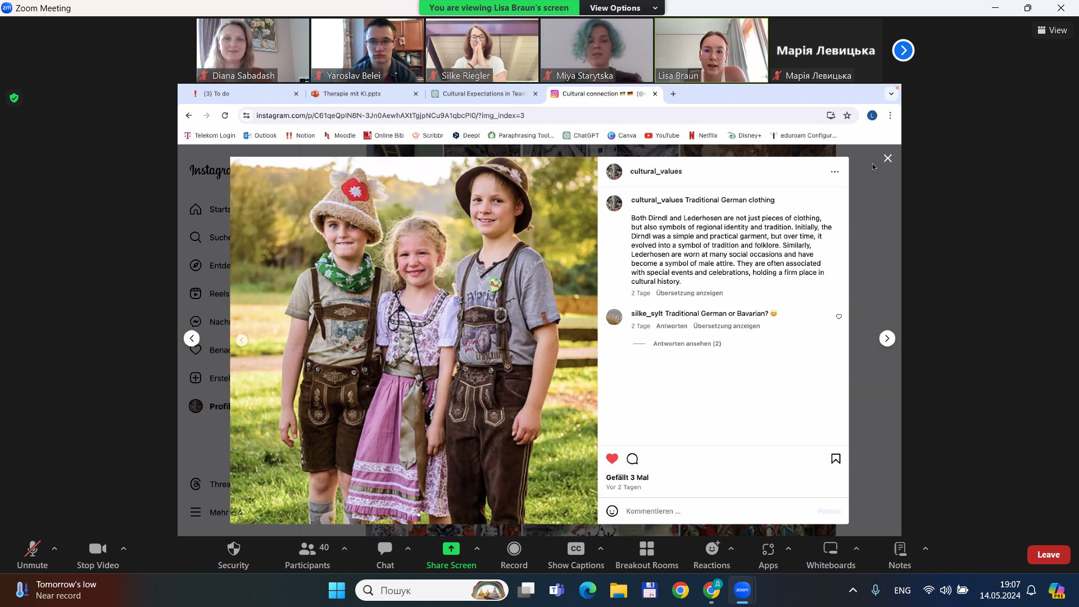The height and width of the screenshot is (607, 1079).
Task: Open the Chat panel
Action: point(385,549)
